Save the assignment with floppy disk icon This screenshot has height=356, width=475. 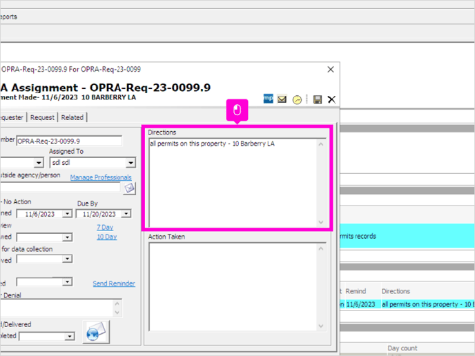(x=318, y=99)
